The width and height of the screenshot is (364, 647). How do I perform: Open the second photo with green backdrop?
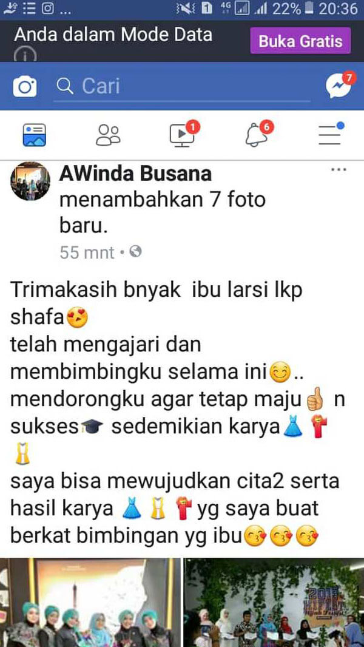(274, 603)
